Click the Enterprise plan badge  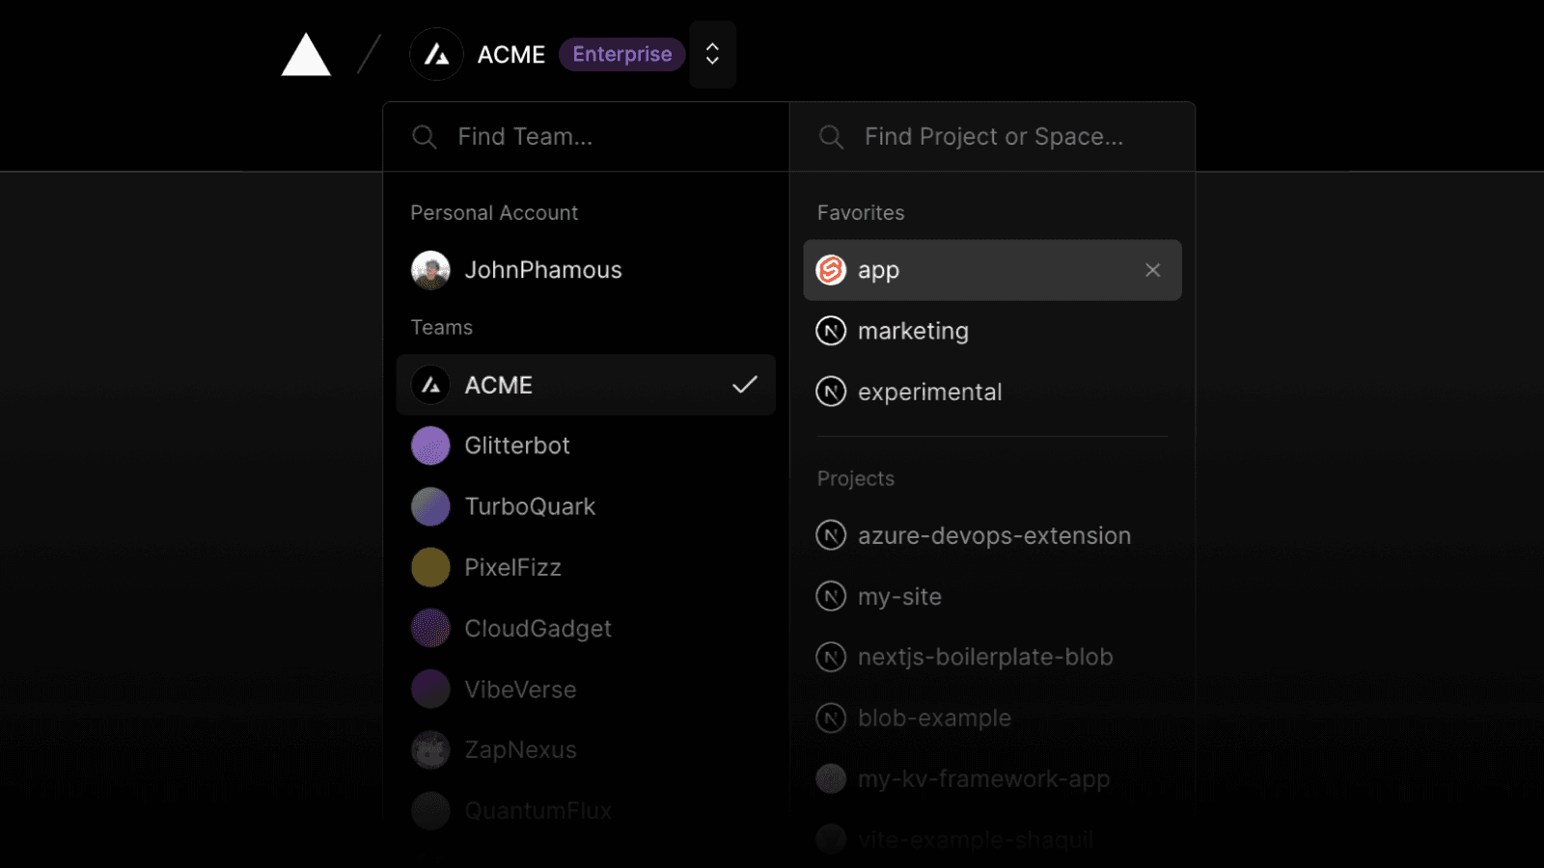(621, 54)
